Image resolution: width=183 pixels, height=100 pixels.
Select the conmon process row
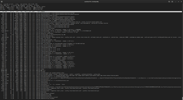(91, 78)
